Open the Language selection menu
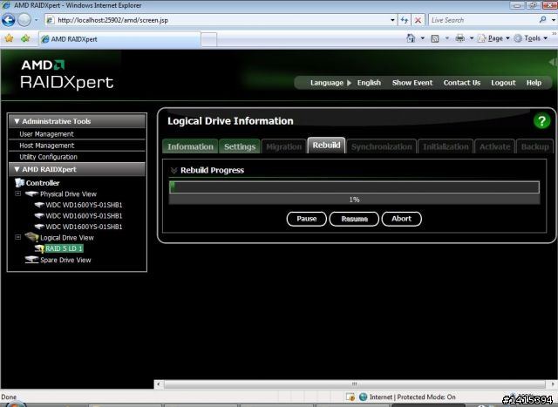 330,83
